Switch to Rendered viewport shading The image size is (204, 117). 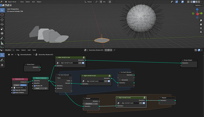click(x=199, y=2)
